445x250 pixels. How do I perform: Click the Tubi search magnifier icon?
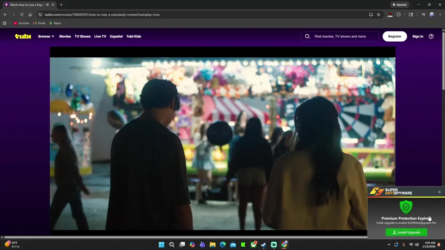tap(307, 36)
